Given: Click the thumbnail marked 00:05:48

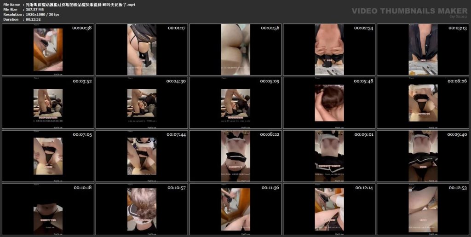Looking at the screenshot, I should tap(329, 103).
